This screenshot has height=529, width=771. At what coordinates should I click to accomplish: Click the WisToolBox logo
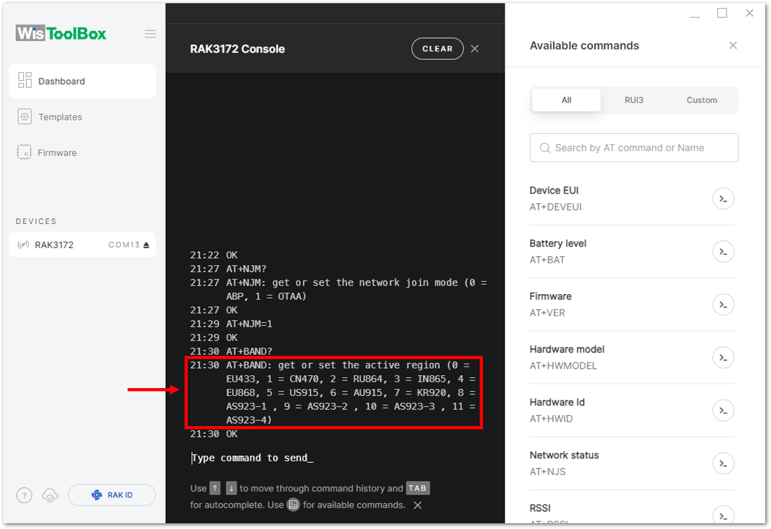(x=61, y=33)
